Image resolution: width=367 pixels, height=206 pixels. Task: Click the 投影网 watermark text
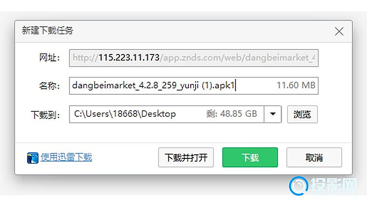click(x=334, y=185)
